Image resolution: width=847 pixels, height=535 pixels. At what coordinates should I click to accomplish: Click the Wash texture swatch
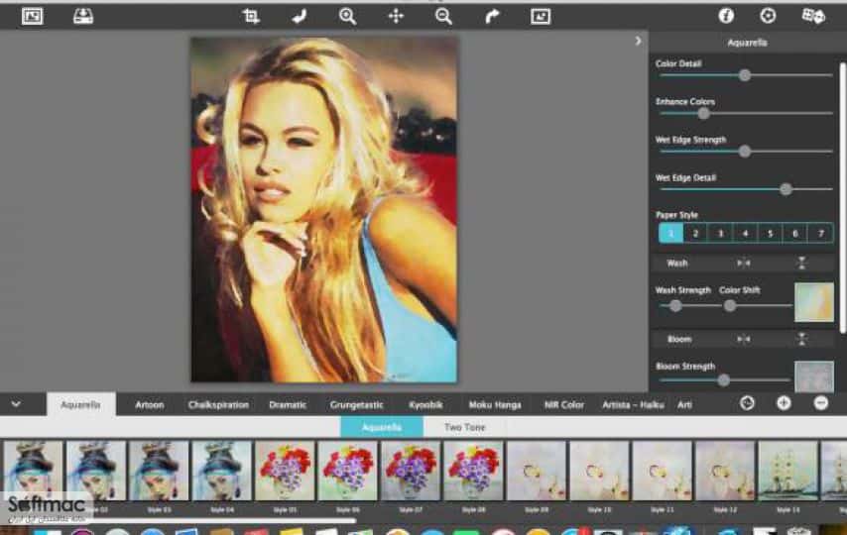click(x=814, y=302)
